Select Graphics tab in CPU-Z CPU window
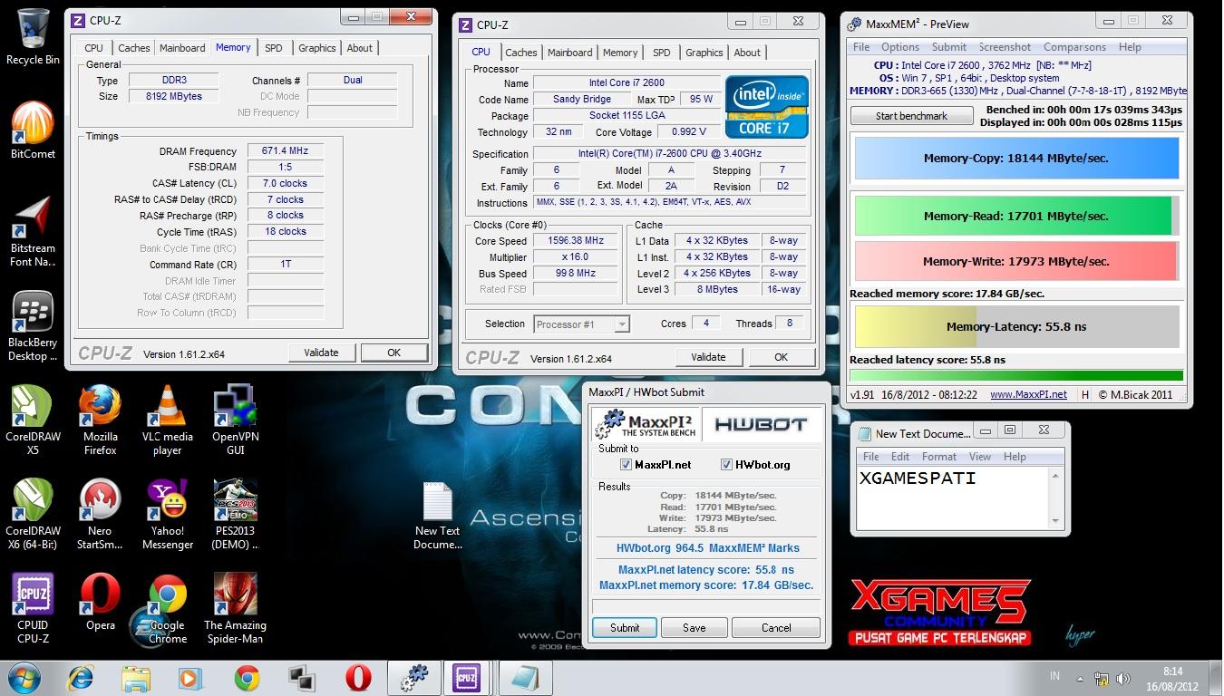Screen dimensions: 1224x696 (x=704, y=53)
